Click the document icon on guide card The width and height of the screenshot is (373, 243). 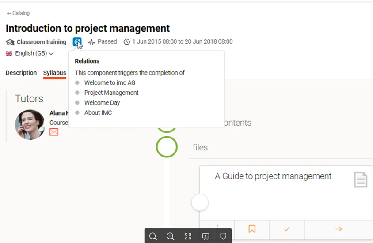pos(361,179)
